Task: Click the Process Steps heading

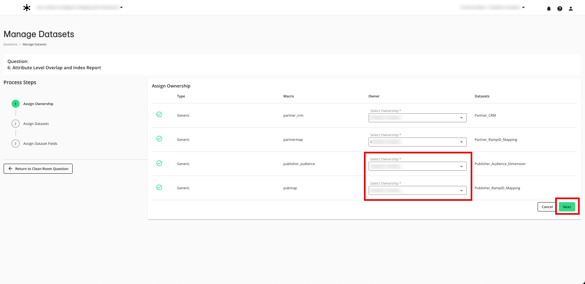Action: click(20, 82)
